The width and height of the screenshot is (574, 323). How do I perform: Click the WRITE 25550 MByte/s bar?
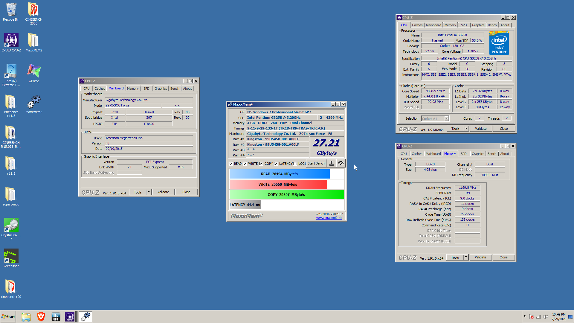coord(278,185)
